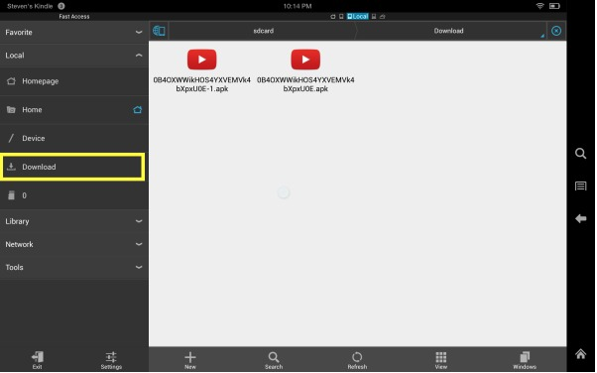This screenshot has height=373, width=597.
Task: Open the Windows manager icon
Action: [525, 360]
